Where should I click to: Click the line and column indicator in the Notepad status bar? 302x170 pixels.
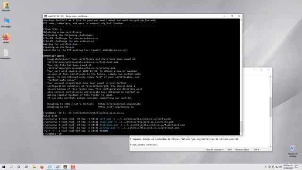[215, 150]
